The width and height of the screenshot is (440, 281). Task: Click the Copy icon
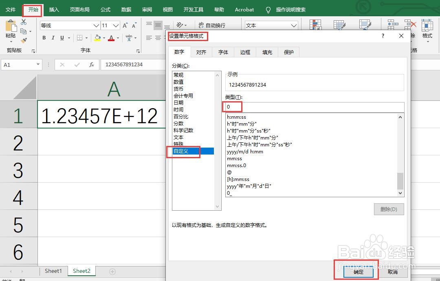coord(24,31)
